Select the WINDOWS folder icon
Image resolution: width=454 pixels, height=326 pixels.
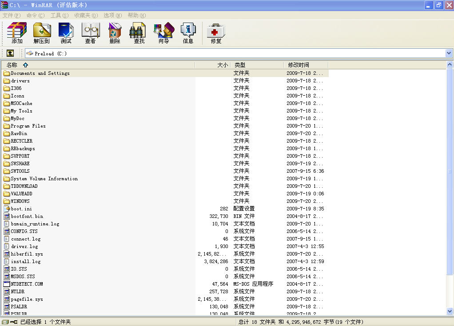pos(7,201)
